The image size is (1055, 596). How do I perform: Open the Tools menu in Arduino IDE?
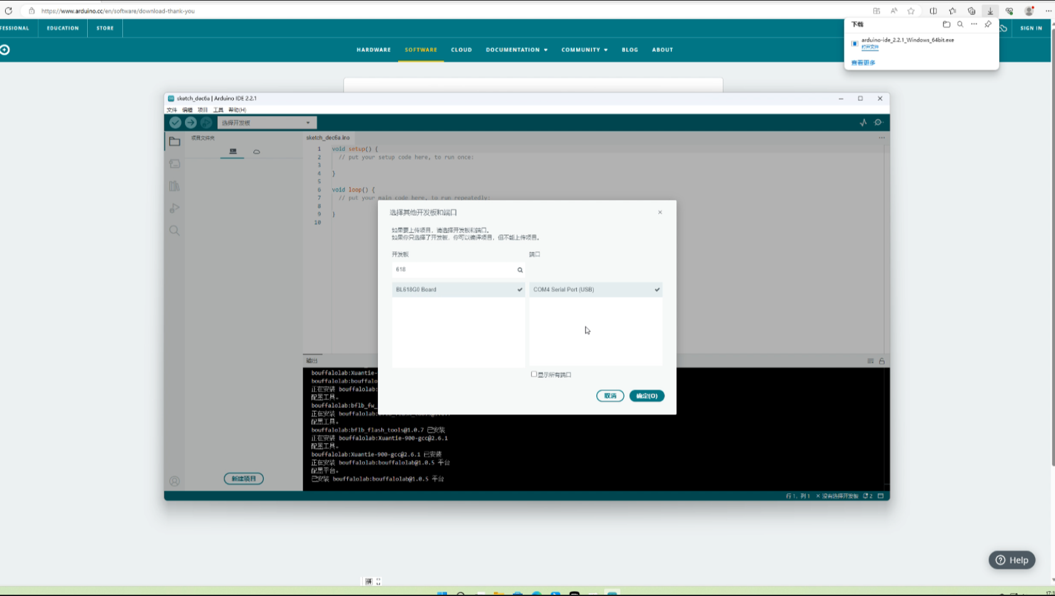tap(218, 110)
